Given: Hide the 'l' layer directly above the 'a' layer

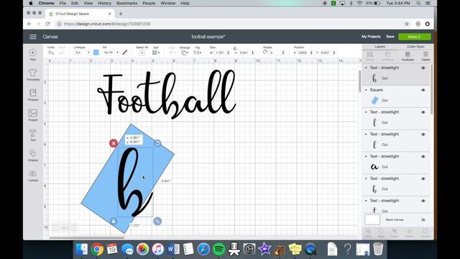Looking at the screenshot, I should 423,135.
